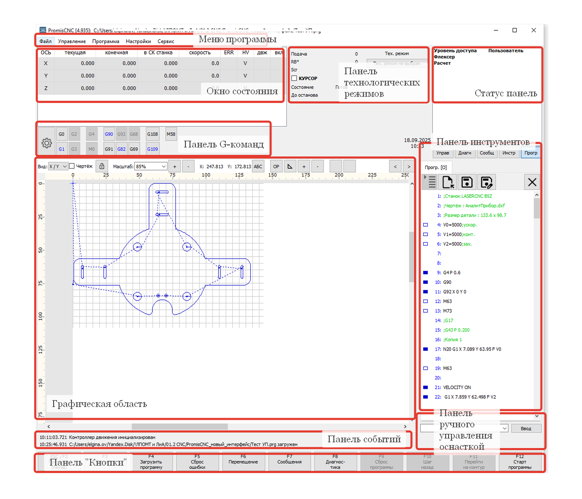Click the lock icon next to Чертёж
582x499 pixels.
[102, 166]
